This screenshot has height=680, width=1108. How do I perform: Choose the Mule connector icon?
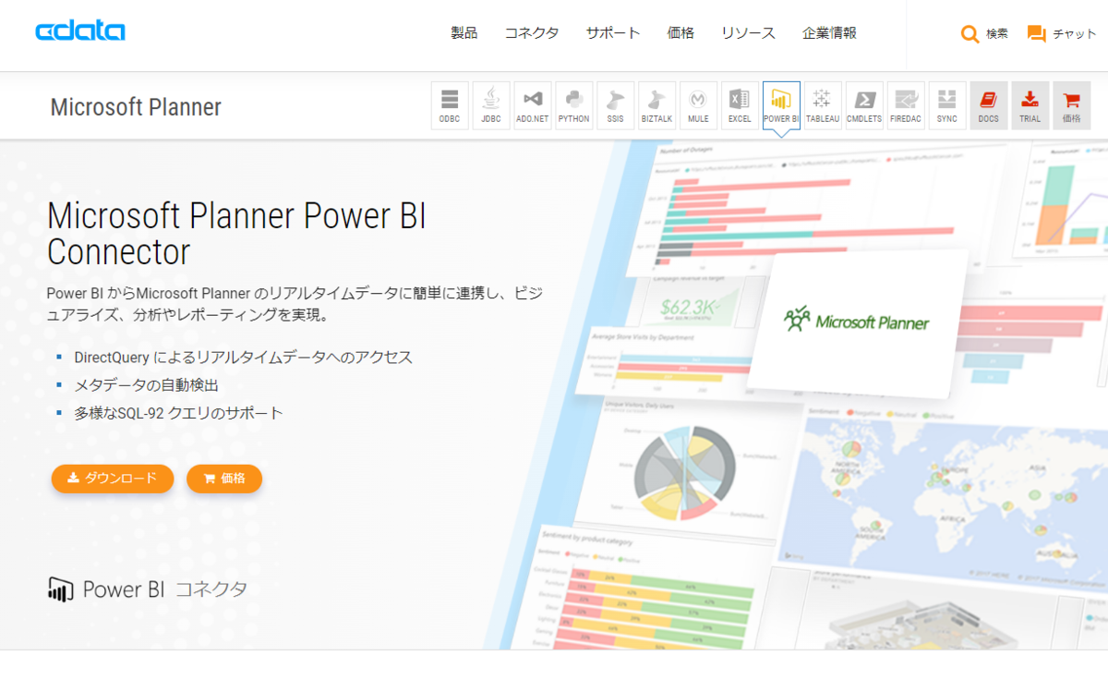pos(698,105)
